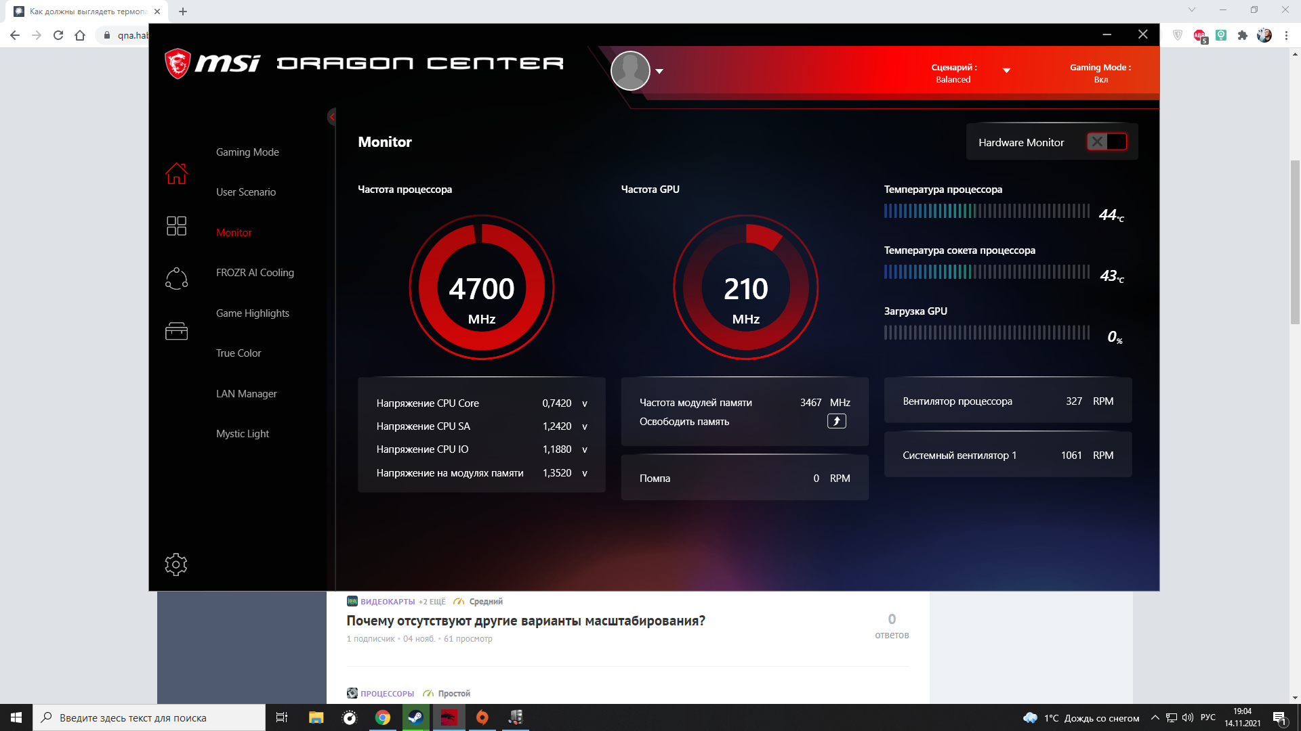
Task: Click the Помпа 0 RPM panel
Action: [745, 478]
